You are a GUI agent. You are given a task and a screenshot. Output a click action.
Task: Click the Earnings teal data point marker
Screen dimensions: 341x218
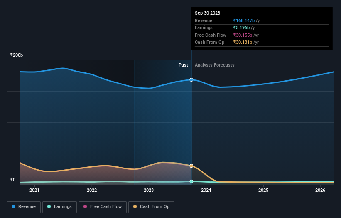191,181
